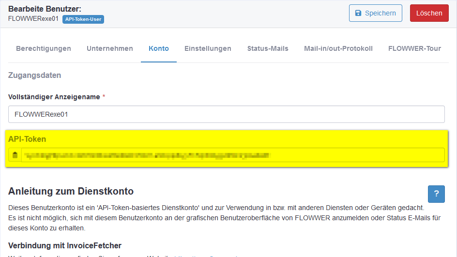Screen dimensions: 457x257
Task: Click the Verbindung mit InvoiceFetcher heading
Action: 65,246
